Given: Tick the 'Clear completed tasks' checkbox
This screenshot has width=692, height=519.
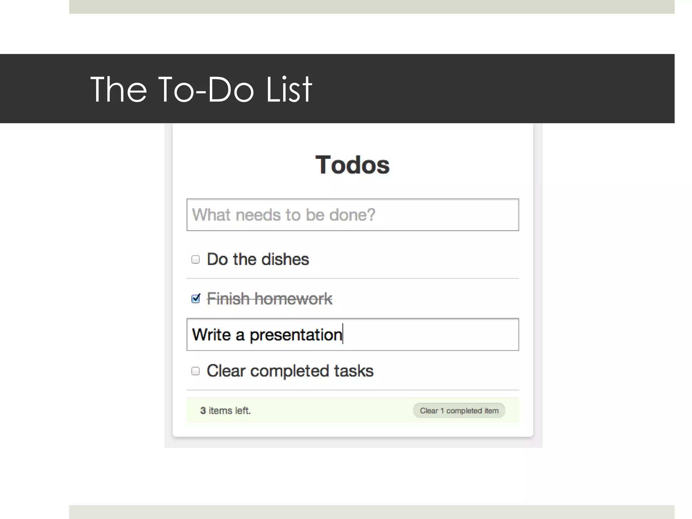Looking at the screenshot, I should (195, 371).
